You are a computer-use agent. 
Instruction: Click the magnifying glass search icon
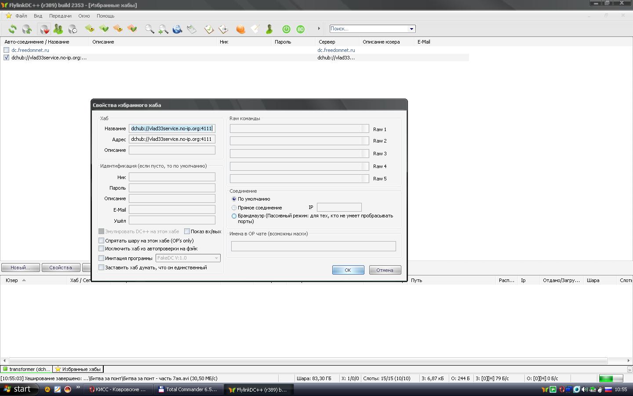click(x=149, y=29)
